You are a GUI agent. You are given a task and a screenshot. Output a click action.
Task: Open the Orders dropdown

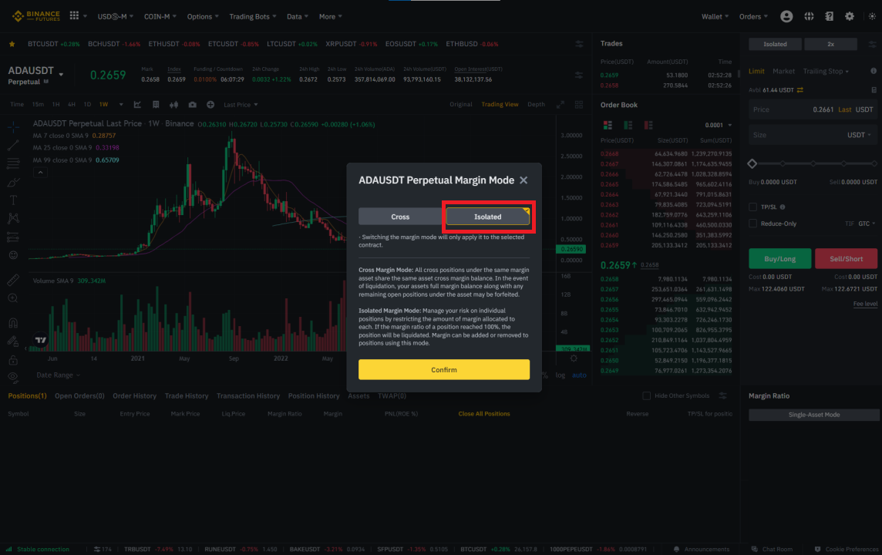(752, 16)
